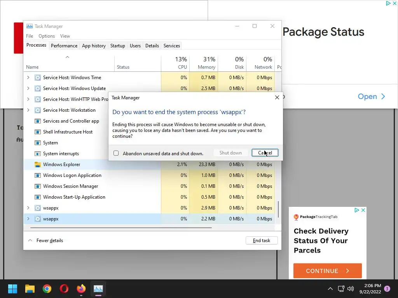Check Abandon unsaved data and shut down

[116, 153]
